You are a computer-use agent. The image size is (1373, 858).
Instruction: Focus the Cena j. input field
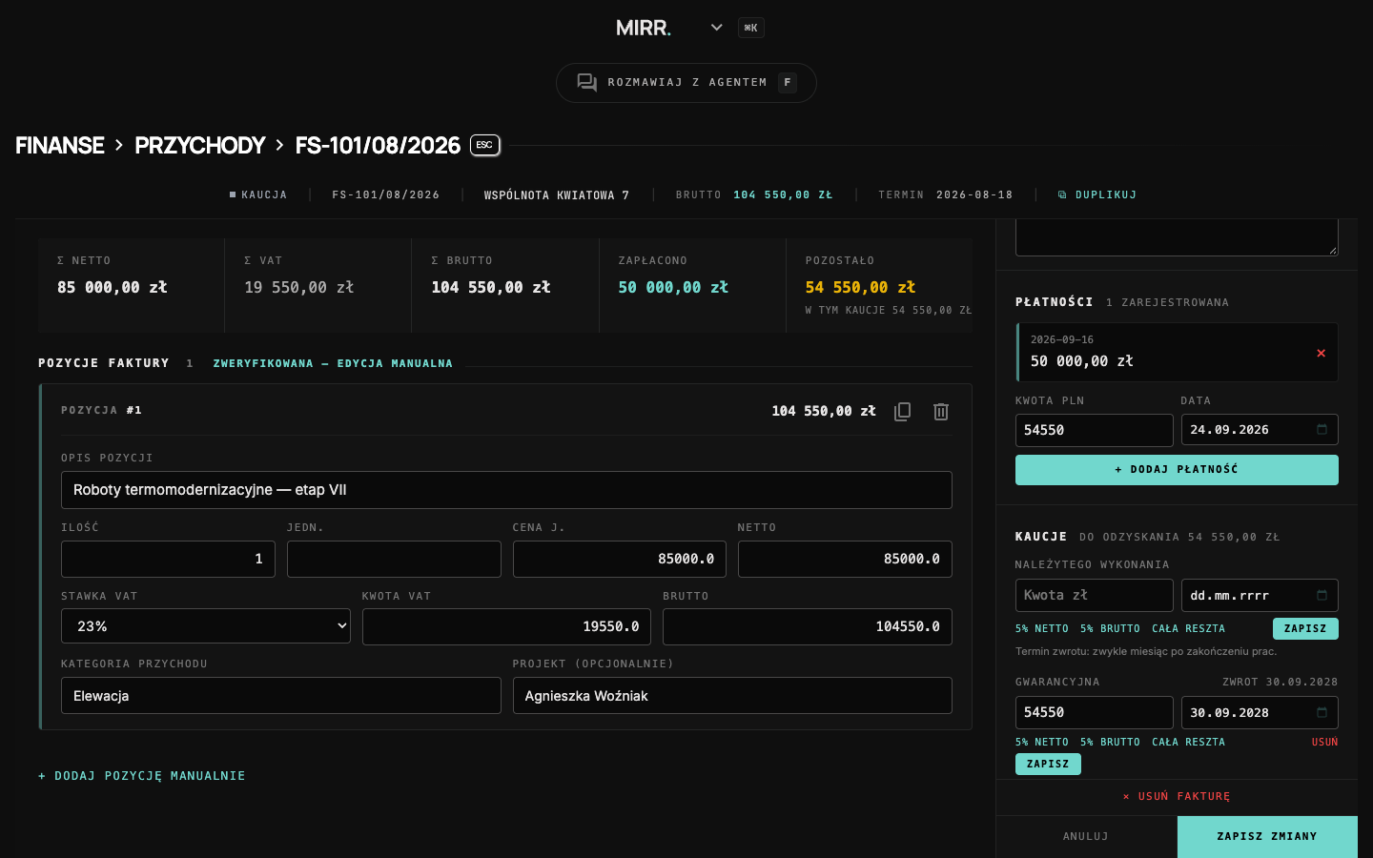620,559
